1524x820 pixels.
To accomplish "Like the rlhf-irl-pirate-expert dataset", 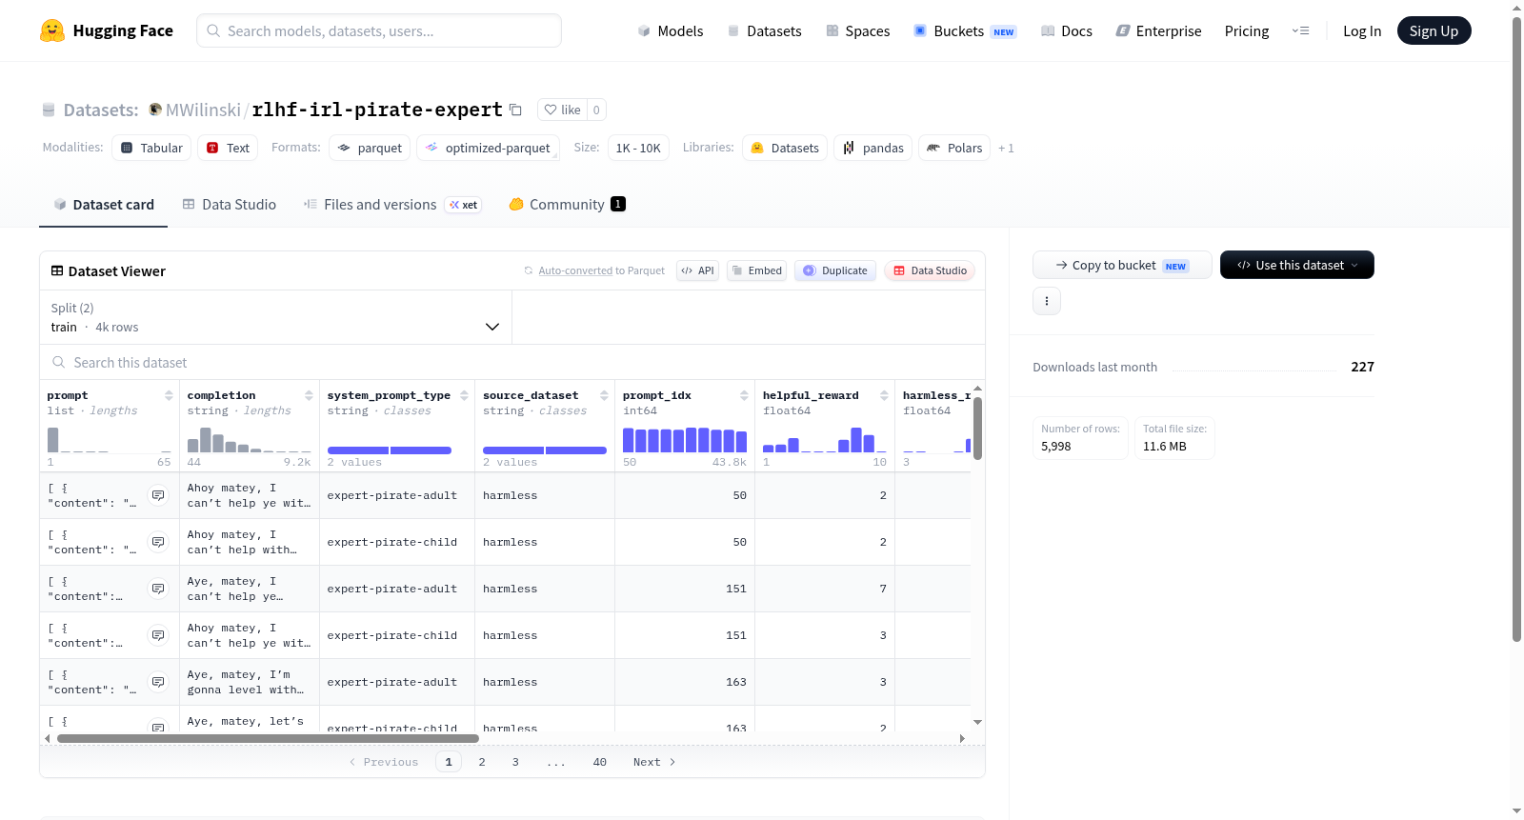I will pos(562,110).
